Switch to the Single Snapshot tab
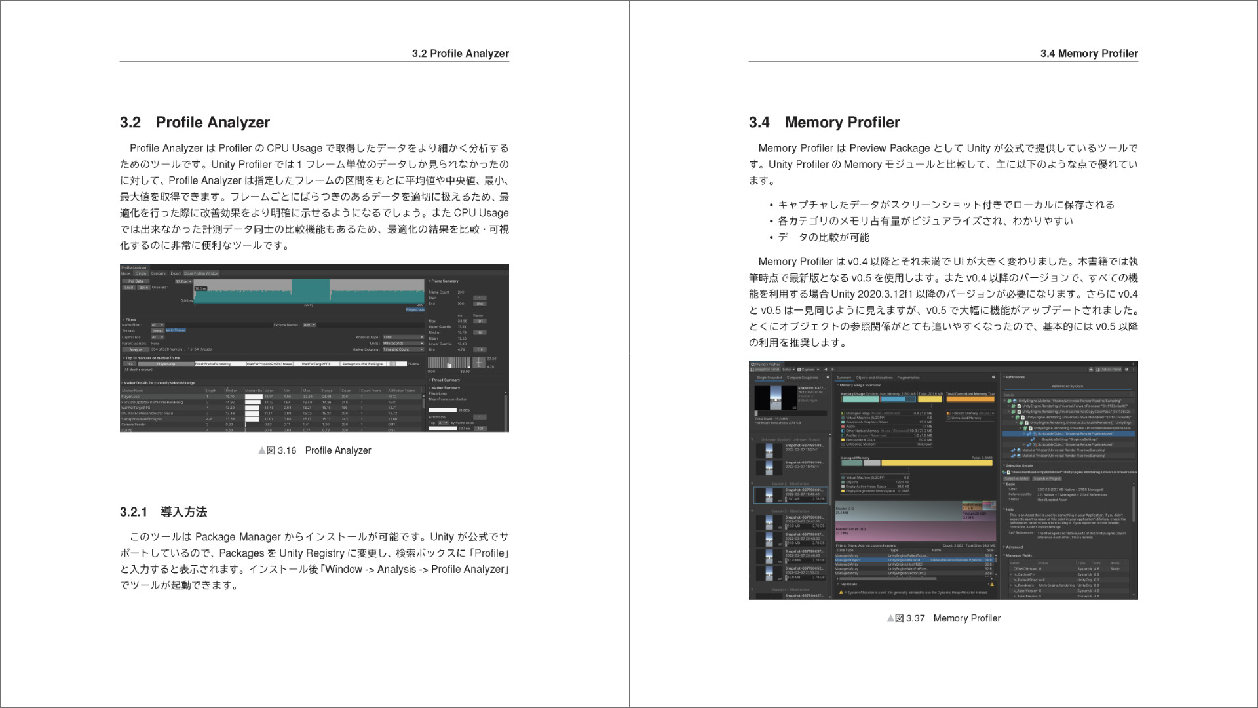This screenshot has width=1258, height=708. click(769, 378)
